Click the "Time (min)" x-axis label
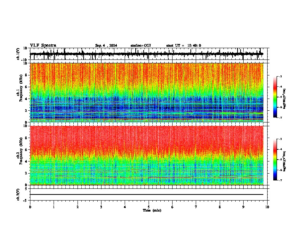Image resolution: width=301 pixels, height=232 pixels. coord(152,210)
